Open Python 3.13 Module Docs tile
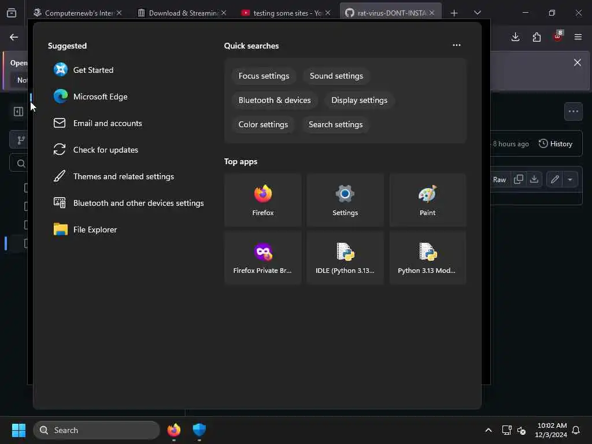 tap(428, 258)
